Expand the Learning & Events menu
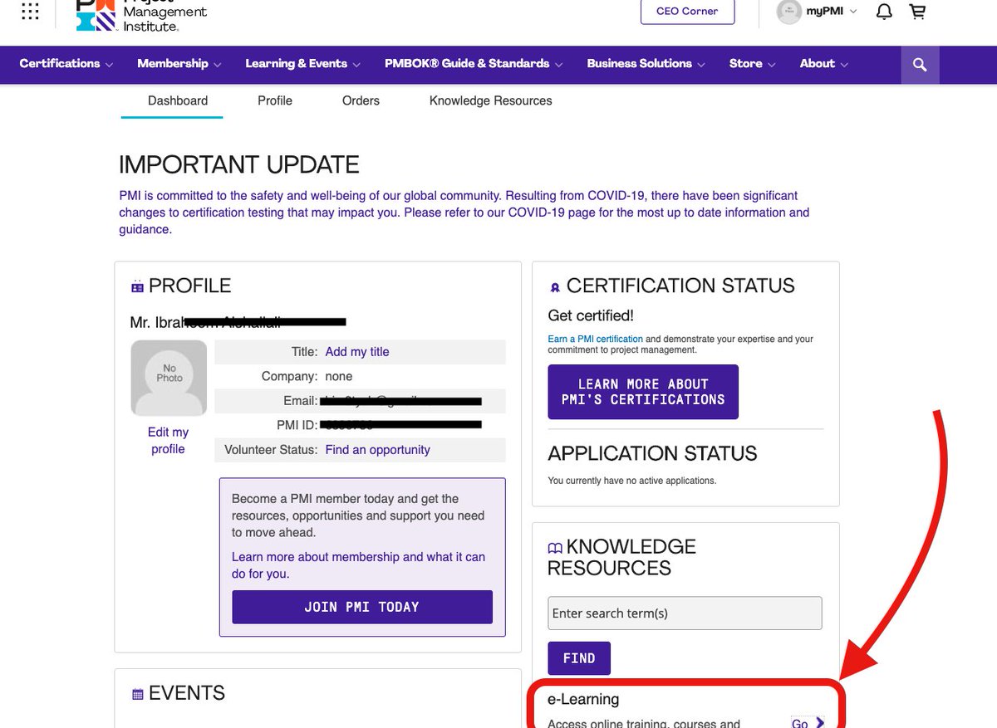This screenshot has height=728, width=997. (x=303, y=64)
